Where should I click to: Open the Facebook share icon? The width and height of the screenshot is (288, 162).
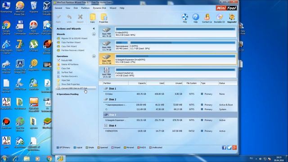(x=224, y=148)
